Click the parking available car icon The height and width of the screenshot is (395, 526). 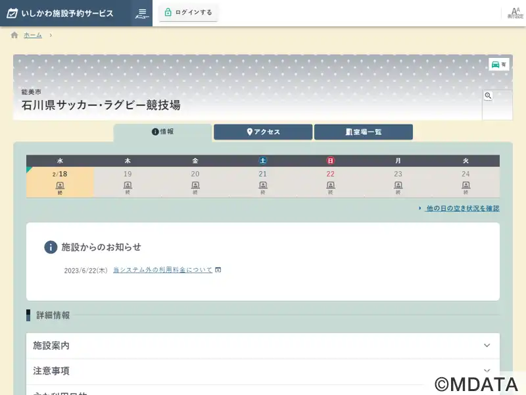(499, 65)
